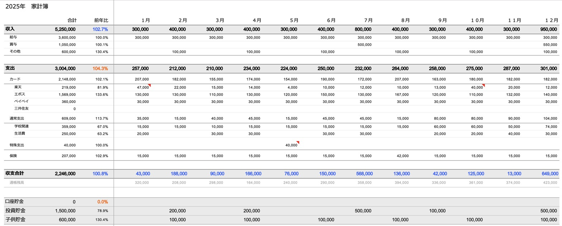This screenshot has width=562, height=226.
Task: Select the 賞与 December value 550,000
Action: (550, 45)
